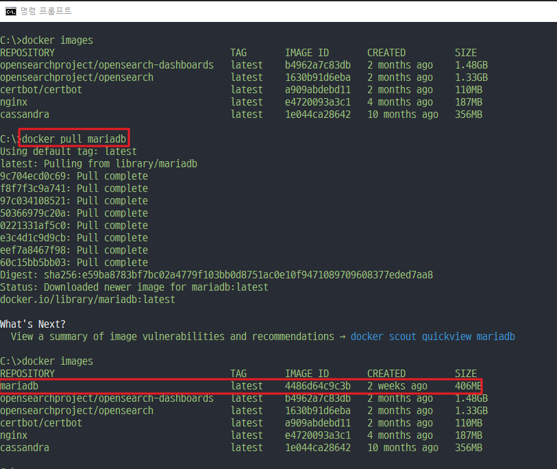The height and width of the screenshot is (469, 557).
Task: Click image ID '1e044ca28642' in the listing containing mariadb
Action: coord(318,448)
